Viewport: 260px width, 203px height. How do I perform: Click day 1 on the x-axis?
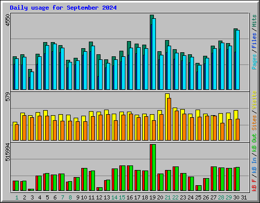click(17, 197)
